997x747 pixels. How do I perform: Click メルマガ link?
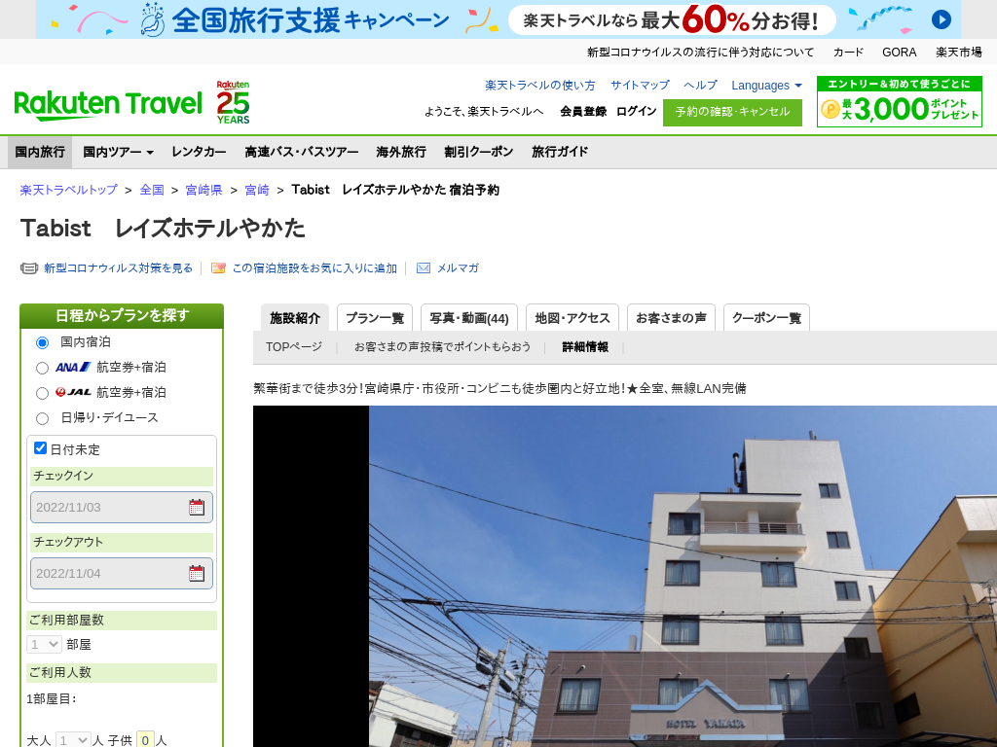(458, 268)
